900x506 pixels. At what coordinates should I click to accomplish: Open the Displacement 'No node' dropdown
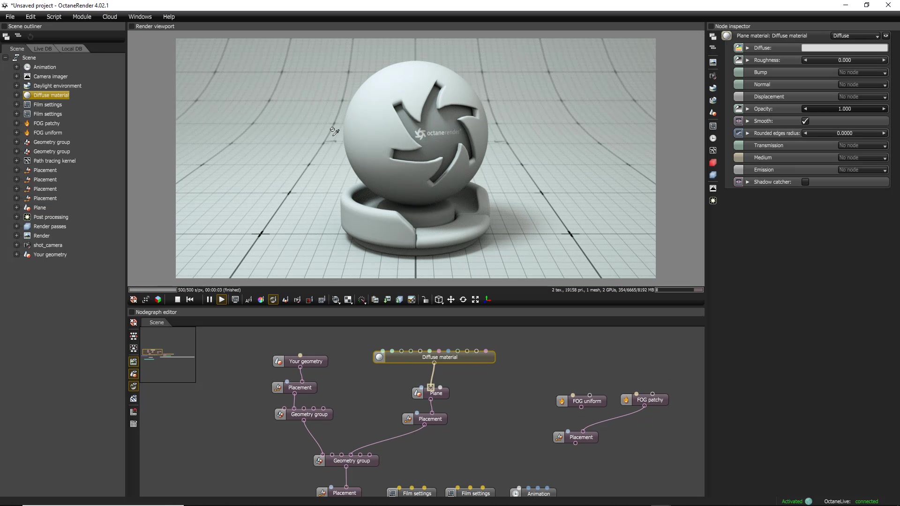tap(863, 97)
